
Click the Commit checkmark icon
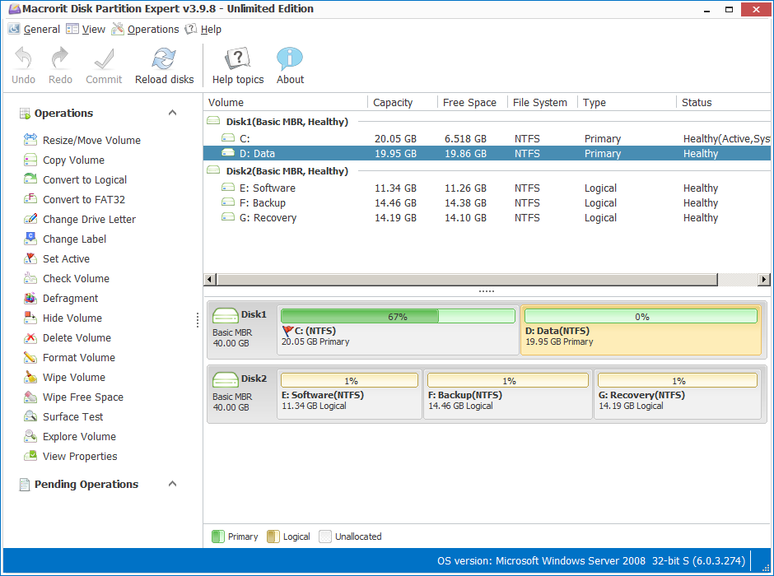point(104,58)
